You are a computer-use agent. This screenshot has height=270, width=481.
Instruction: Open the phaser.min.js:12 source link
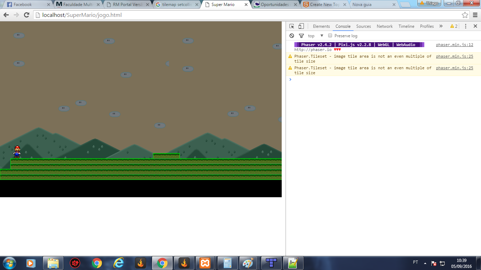click(455, 45)
